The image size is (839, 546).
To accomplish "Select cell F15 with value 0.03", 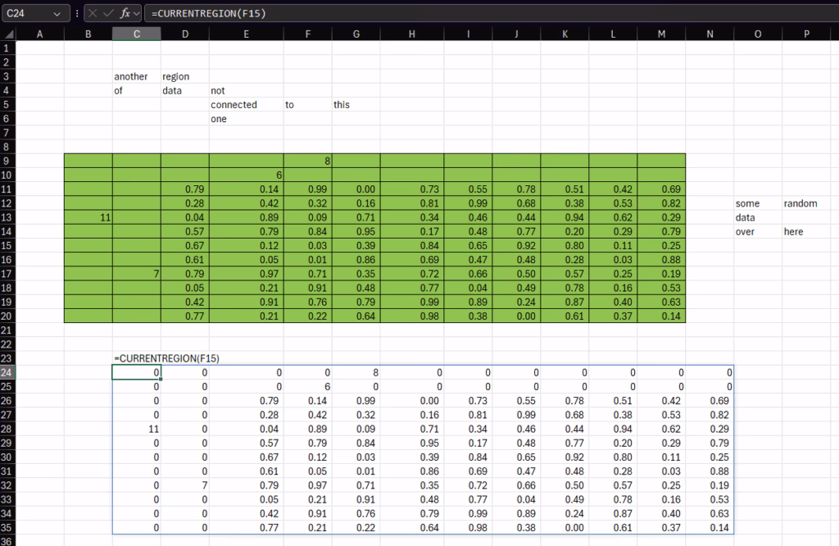I will (x=308, y=246).
